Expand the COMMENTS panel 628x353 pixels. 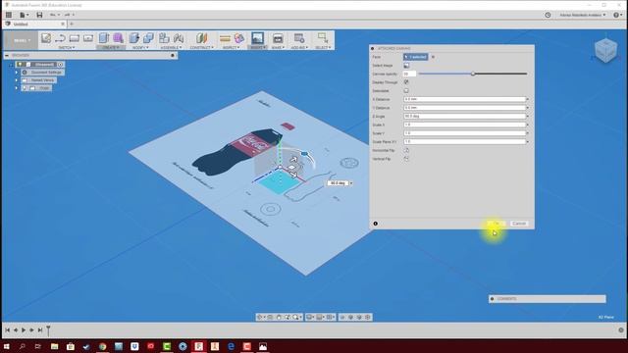point(493,299)
